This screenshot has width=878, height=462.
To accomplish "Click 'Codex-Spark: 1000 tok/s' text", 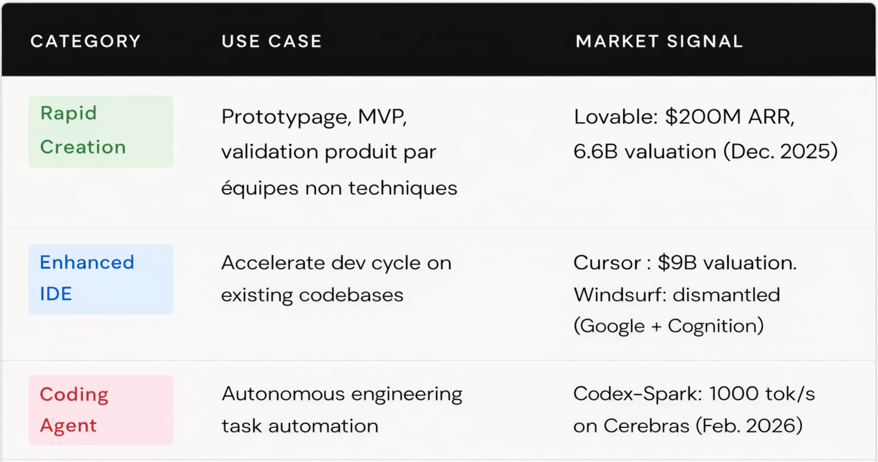I will [694, 394].
